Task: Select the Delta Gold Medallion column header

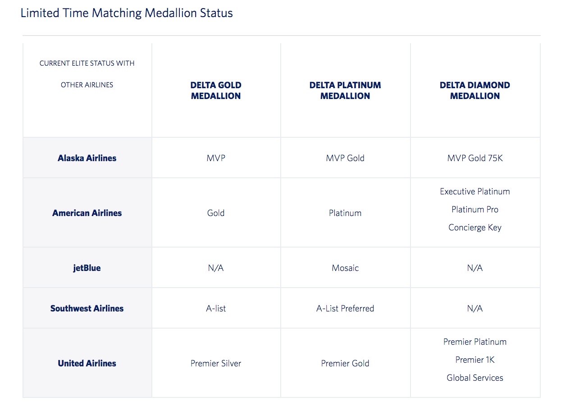Action: pos(216,90)
